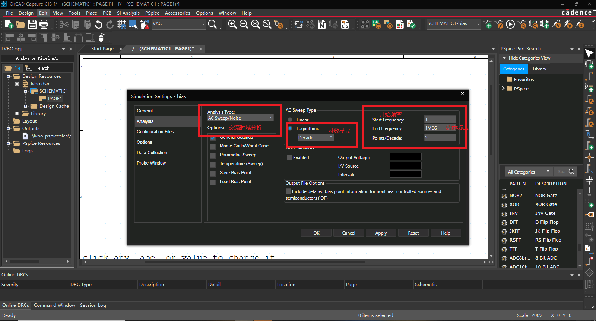596x321 pixels.
Task: Click the Undo arrow icon
Action: pos(98,24)
